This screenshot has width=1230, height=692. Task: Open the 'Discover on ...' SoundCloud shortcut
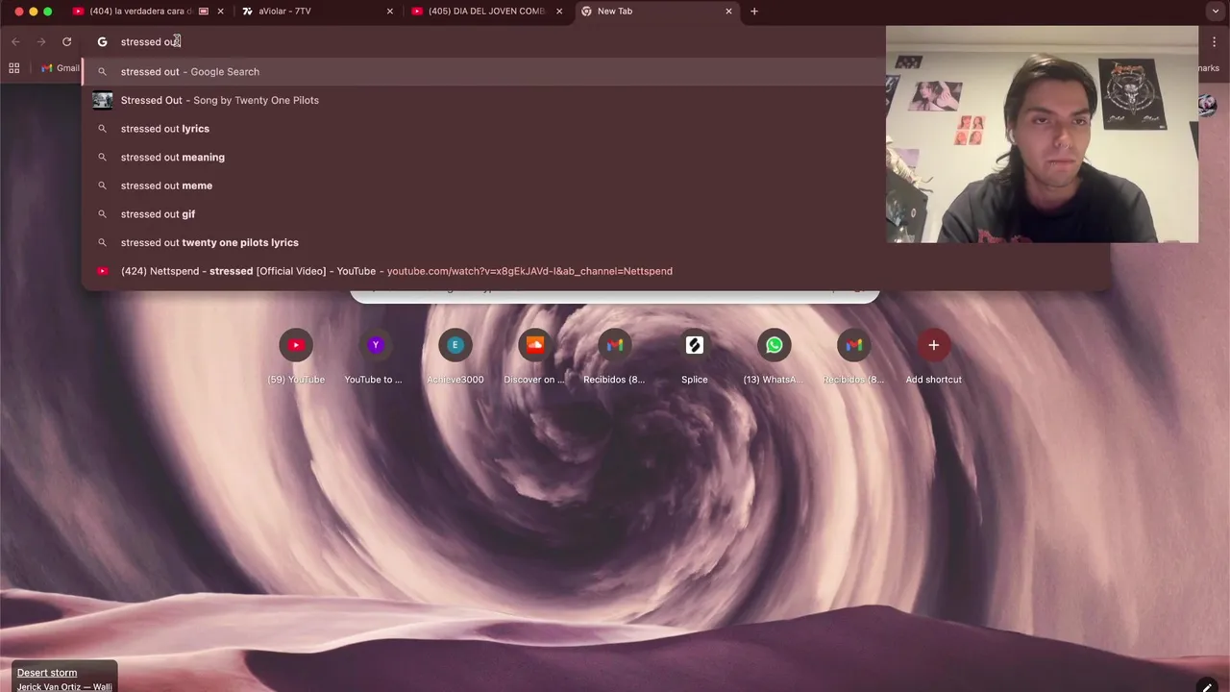click(535, 357)
